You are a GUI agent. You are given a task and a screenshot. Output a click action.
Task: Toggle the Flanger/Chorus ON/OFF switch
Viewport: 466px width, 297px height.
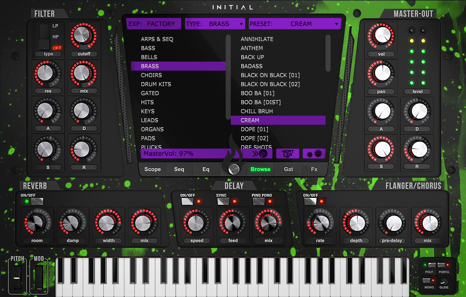[310, 201]
